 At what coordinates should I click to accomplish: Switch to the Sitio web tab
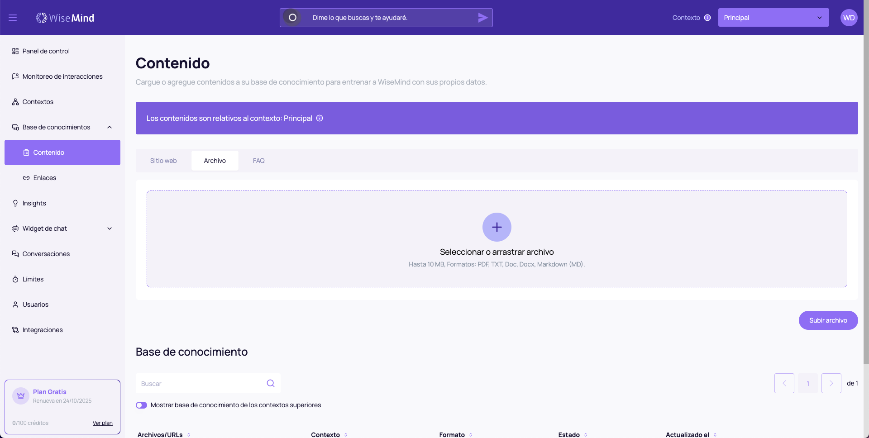[163, 161]
